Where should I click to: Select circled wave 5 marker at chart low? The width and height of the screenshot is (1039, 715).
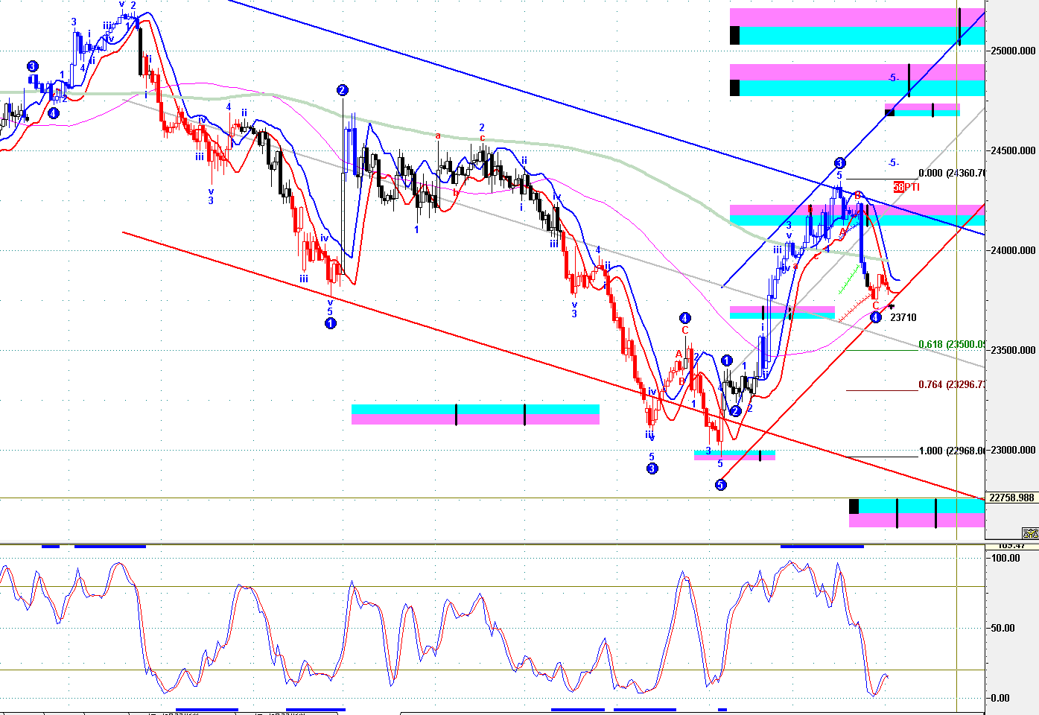tap(720, 485)
